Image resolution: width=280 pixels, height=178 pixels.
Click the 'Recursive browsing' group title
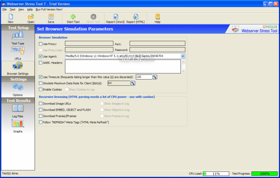pos(97,97)
